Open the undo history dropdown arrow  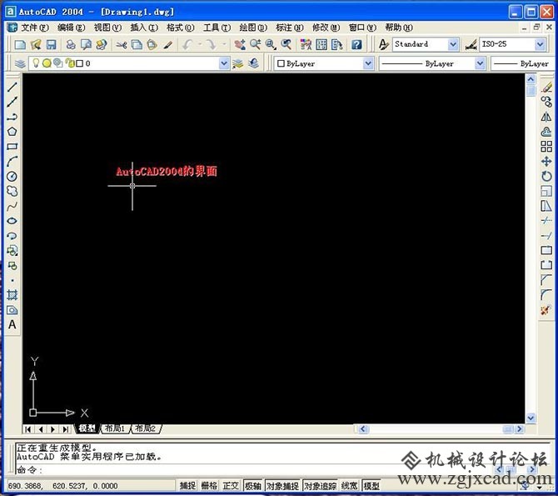point(199,44)
